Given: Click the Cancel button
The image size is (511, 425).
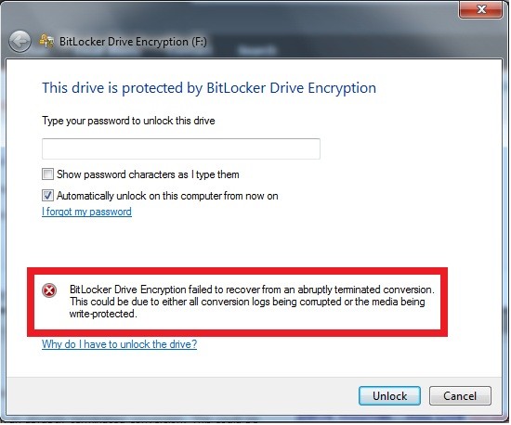Looking at the screenshot, I should click(x=460, y=395).
